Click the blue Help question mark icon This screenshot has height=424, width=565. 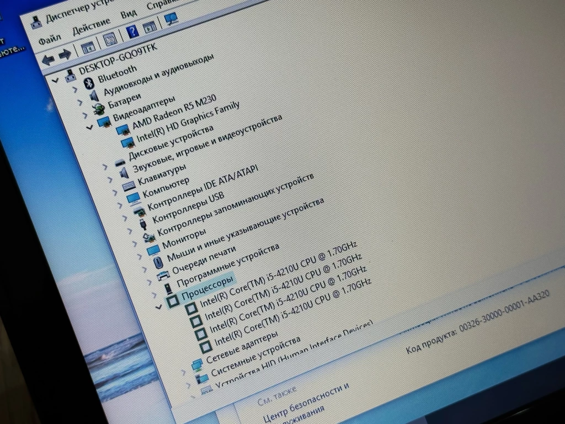pyautogui.click(x=132, y=31)
